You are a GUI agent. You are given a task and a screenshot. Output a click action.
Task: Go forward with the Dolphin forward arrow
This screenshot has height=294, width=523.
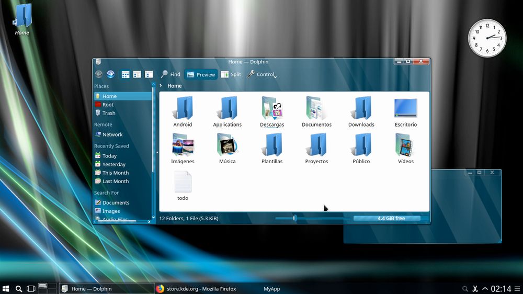(x=110, y=74)
